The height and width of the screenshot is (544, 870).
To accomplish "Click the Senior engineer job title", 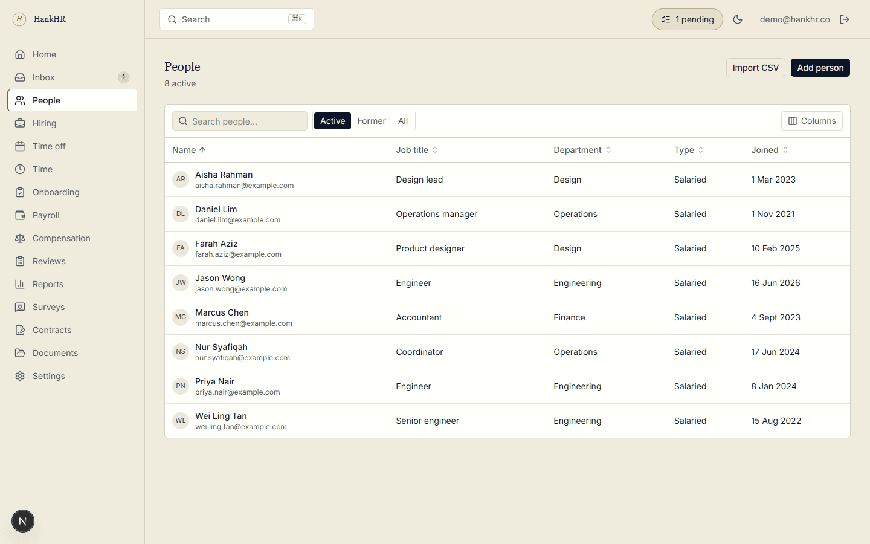I will point(427,421).
